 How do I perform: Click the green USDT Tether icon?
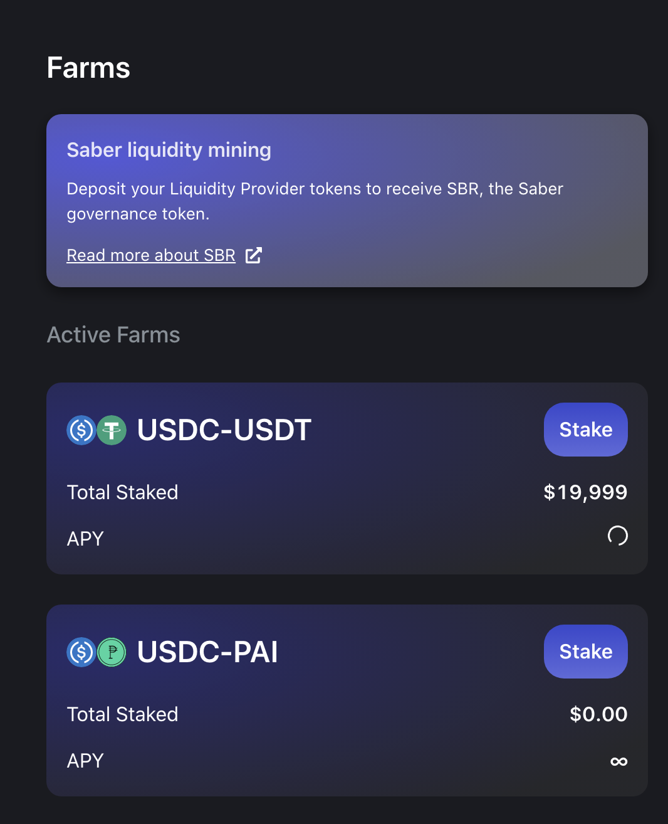[112, 430]
